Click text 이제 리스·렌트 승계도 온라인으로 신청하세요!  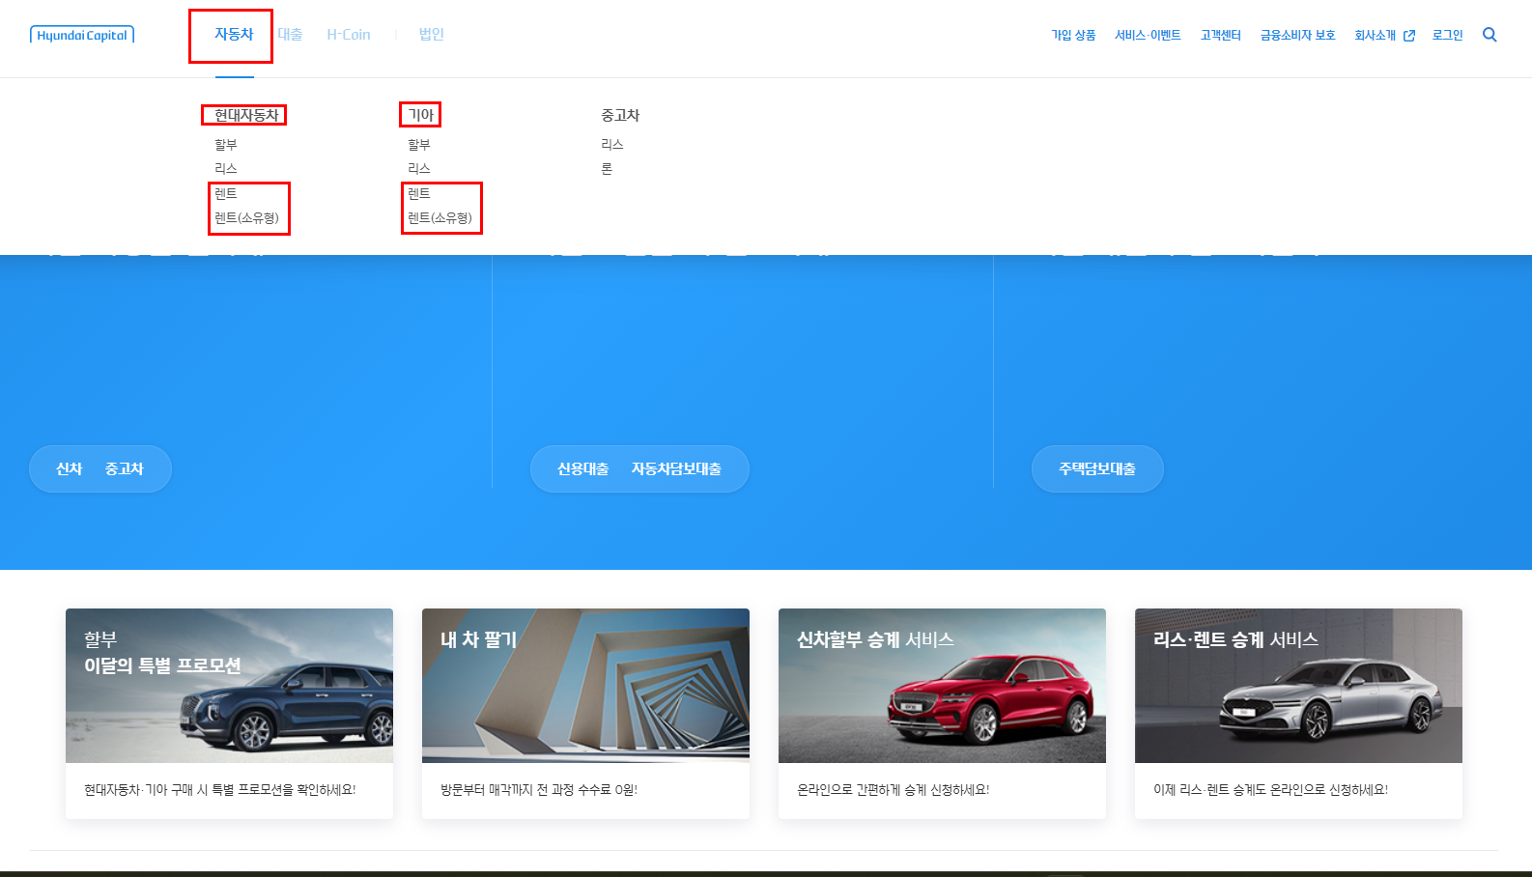(1271, 790)
